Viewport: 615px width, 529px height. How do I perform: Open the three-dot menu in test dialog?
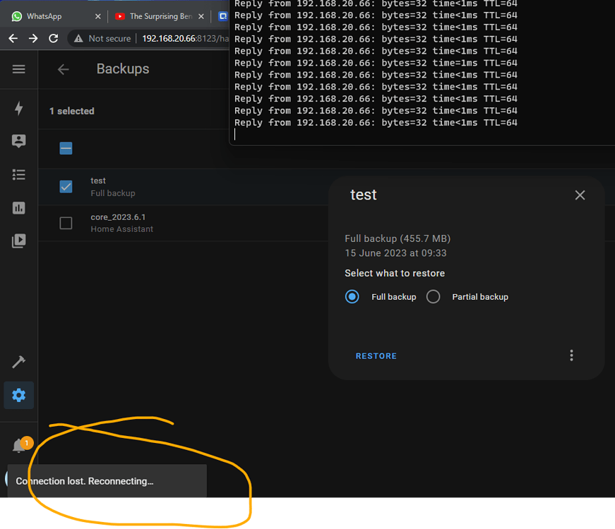click(x=571, y=355)
